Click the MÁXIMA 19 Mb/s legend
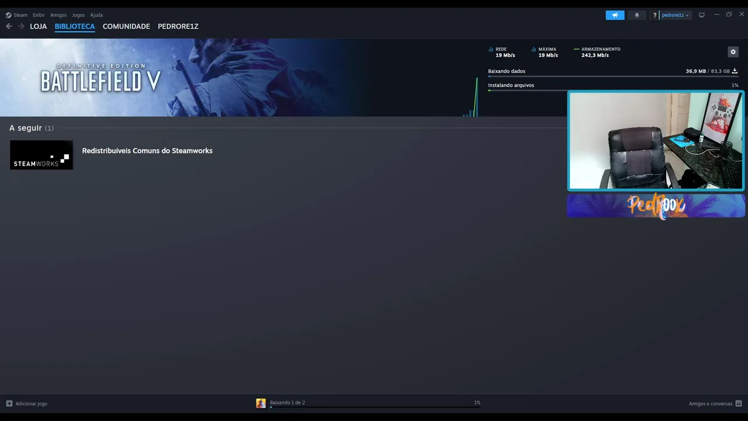This screenshot has height=421, width=748. (545, 52)
